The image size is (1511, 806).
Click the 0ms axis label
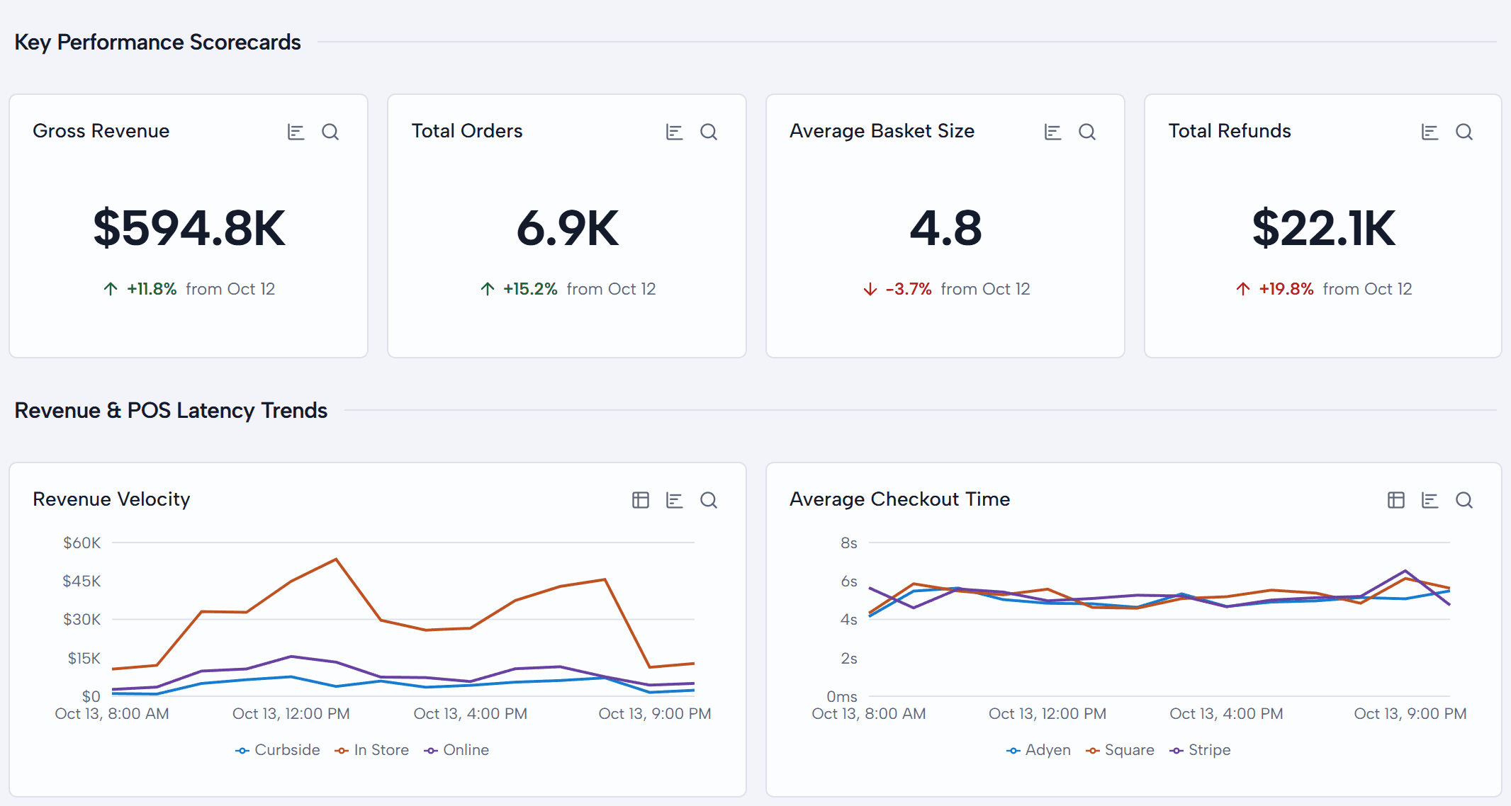click(x=842, y=697)
